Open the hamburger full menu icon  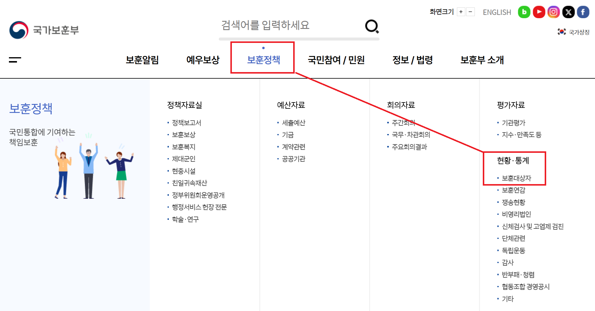(15, 60)
